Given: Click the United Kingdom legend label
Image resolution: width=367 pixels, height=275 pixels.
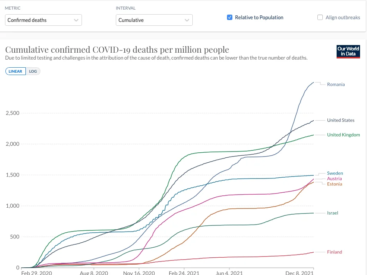Looking at the screenshot, I should (x=343, y=135).
